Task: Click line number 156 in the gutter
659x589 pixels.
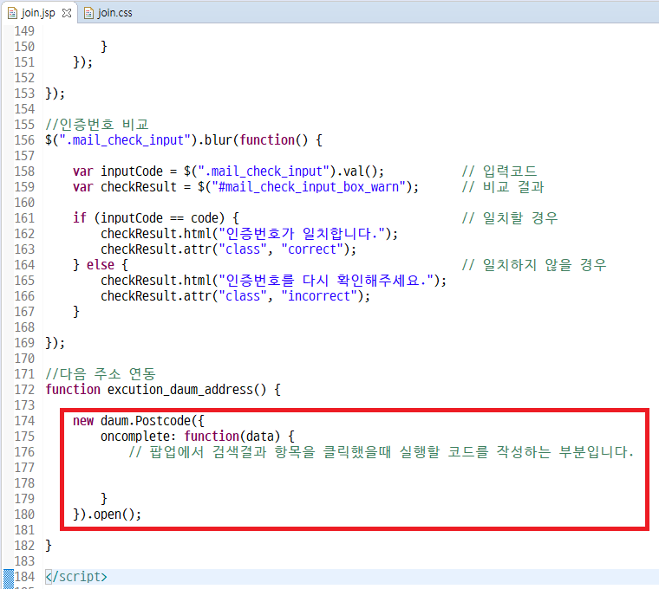Action: [x=24, y=140]
